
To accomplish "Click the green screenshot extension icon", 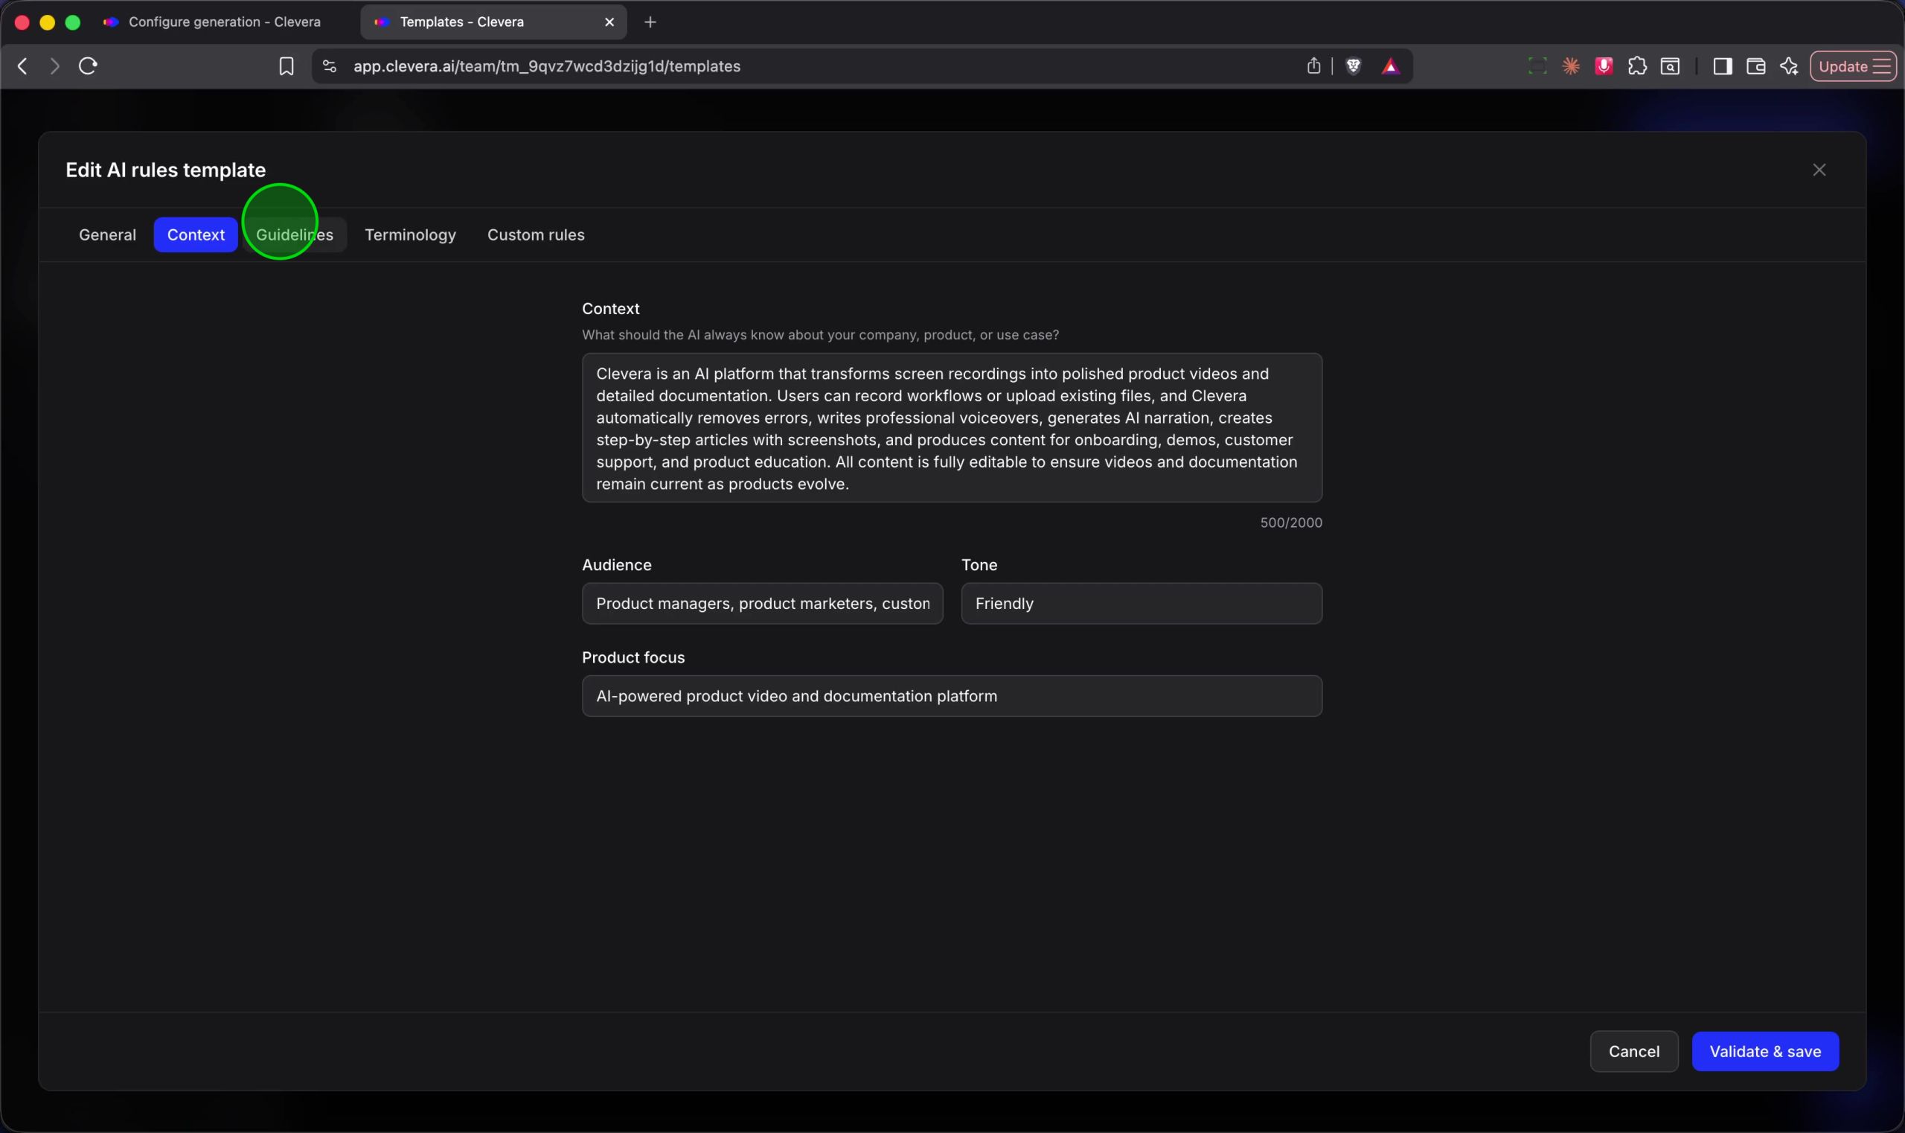I will pos(1537,66).
